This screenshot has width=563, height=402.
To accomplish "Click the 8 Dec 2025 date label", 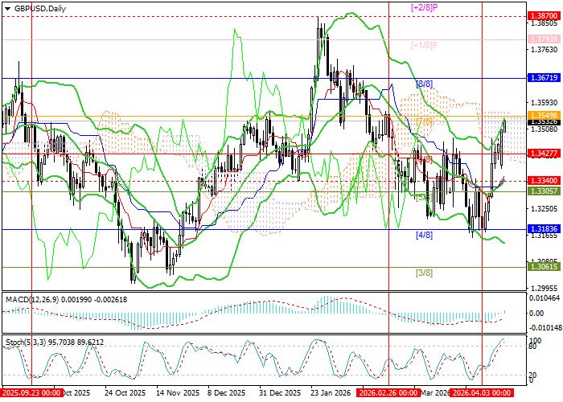I will point(228,392).
